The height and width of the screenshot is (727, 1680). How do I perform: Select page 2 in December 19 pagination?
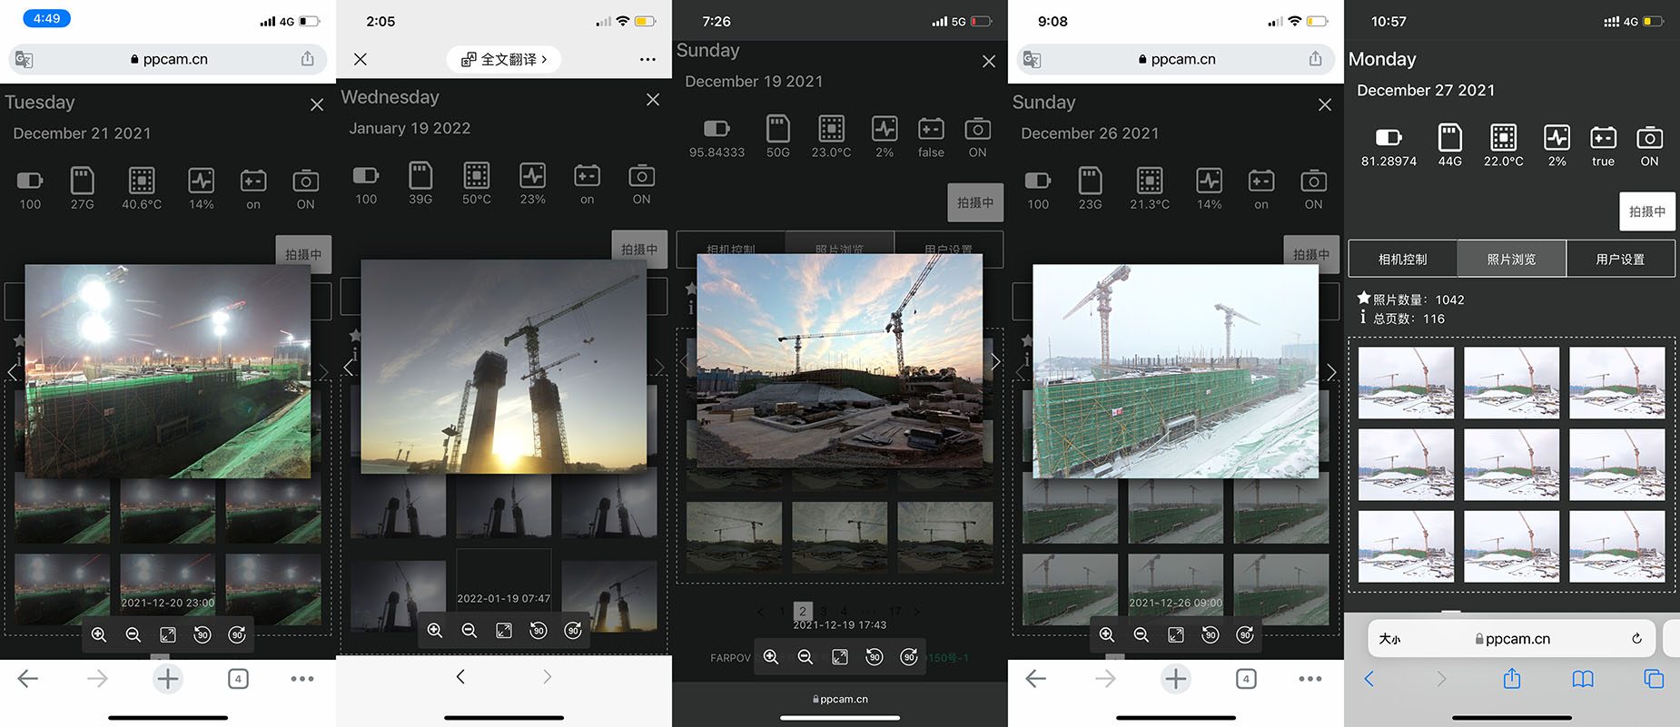point(802,611)
